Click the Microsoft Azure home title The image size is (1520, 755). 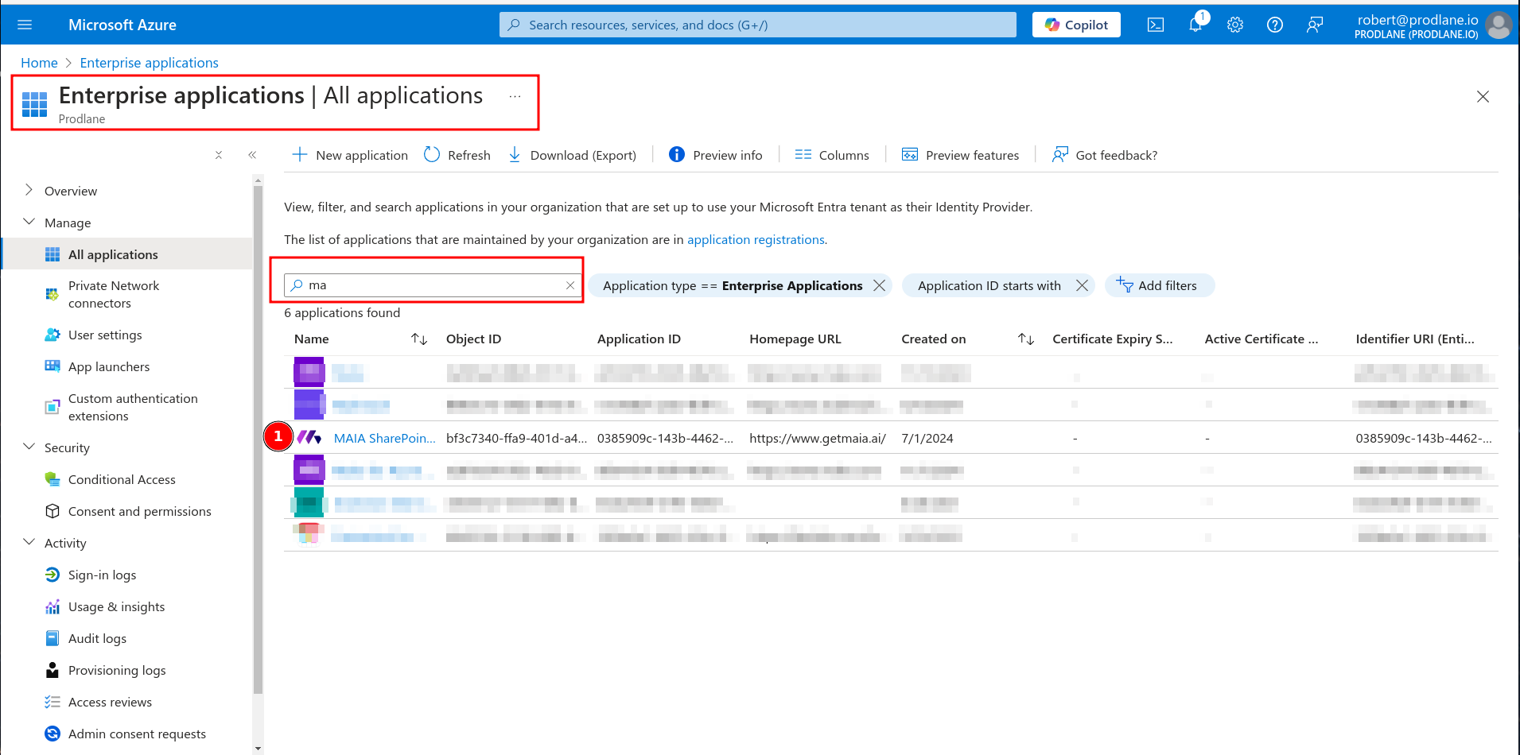coord(122,25)
